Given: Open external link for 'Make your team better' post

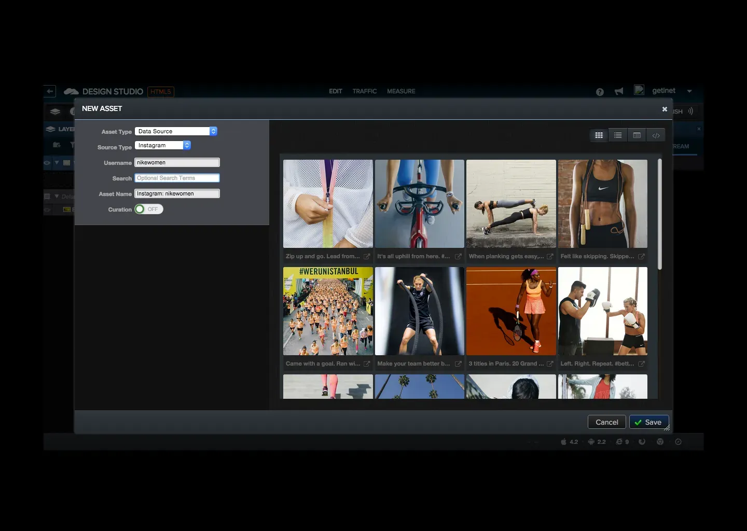Looking at the screenshot, I should [458, 364].
